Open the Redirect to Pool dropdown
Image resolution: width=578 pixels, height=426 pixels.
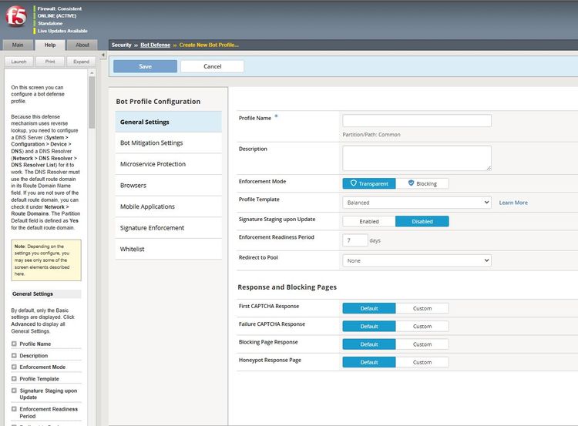point(416,261)
